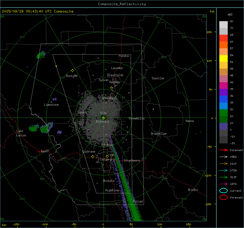This screenshot has width=244, height=228.
Task: Click the '-150' tick on the bottom axis
Action: click(16, 224)
